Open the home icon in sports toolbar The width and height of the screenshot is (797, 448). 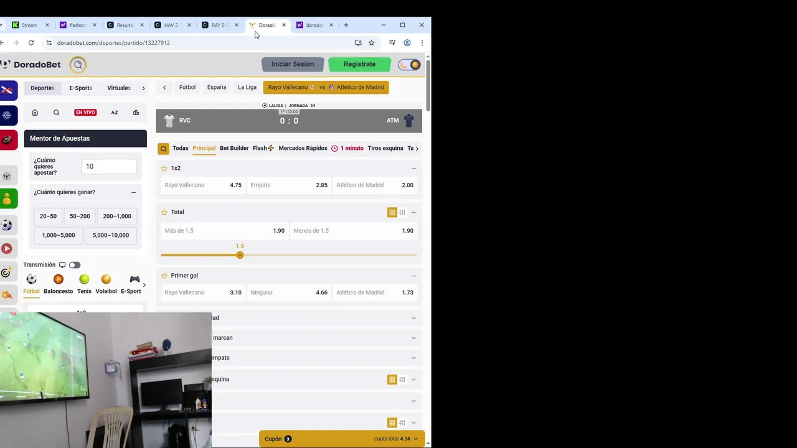pyautogui.click(x=35, y=113)
